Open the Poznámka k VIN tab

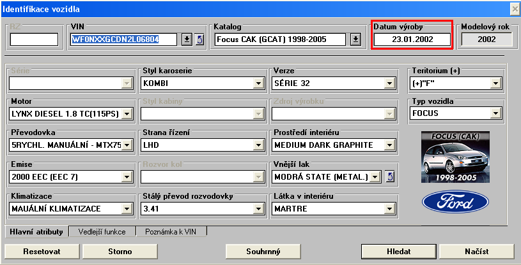point(171,232)
